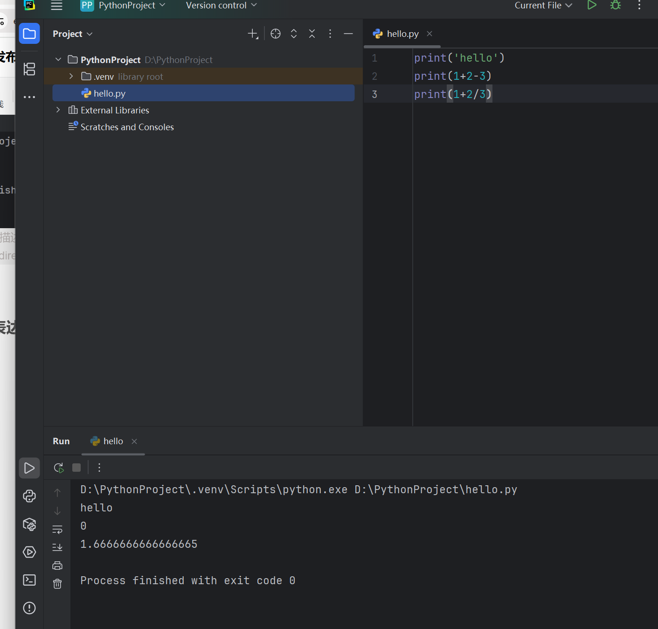Screen dimensions: 658x629
Task: Rerun hello with the rerun icon
Action: 58,468
